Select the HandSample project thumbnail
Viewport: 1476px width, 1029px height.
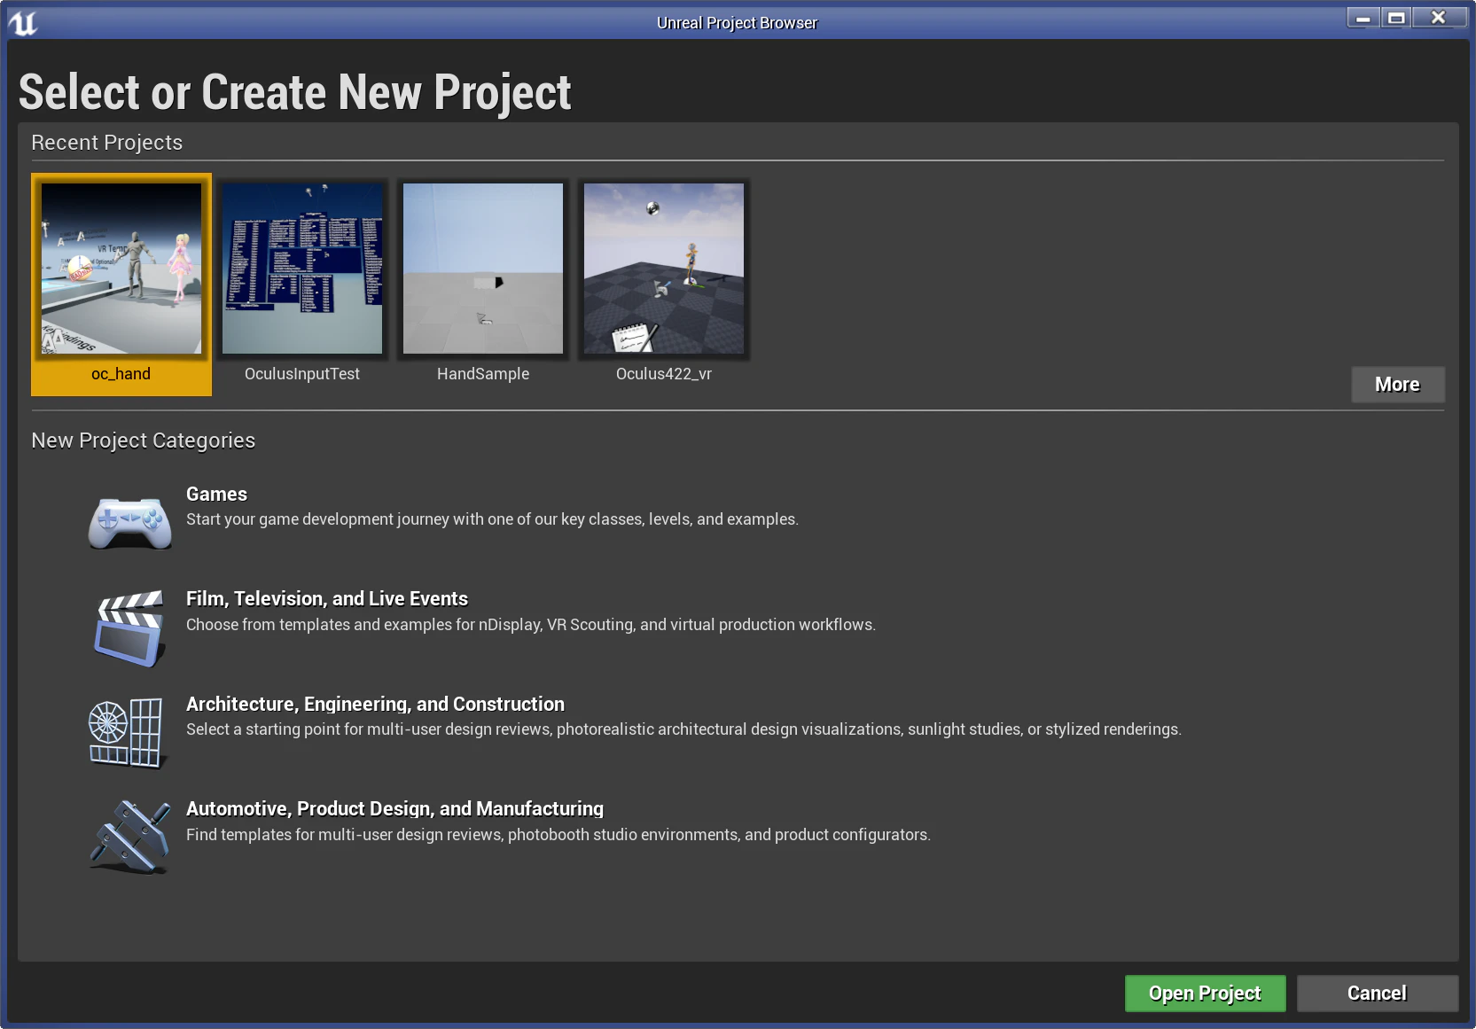tap(483, 269)
